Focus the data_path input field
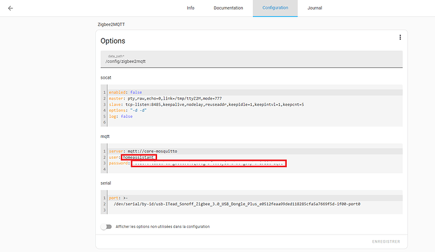 point(252,59)
